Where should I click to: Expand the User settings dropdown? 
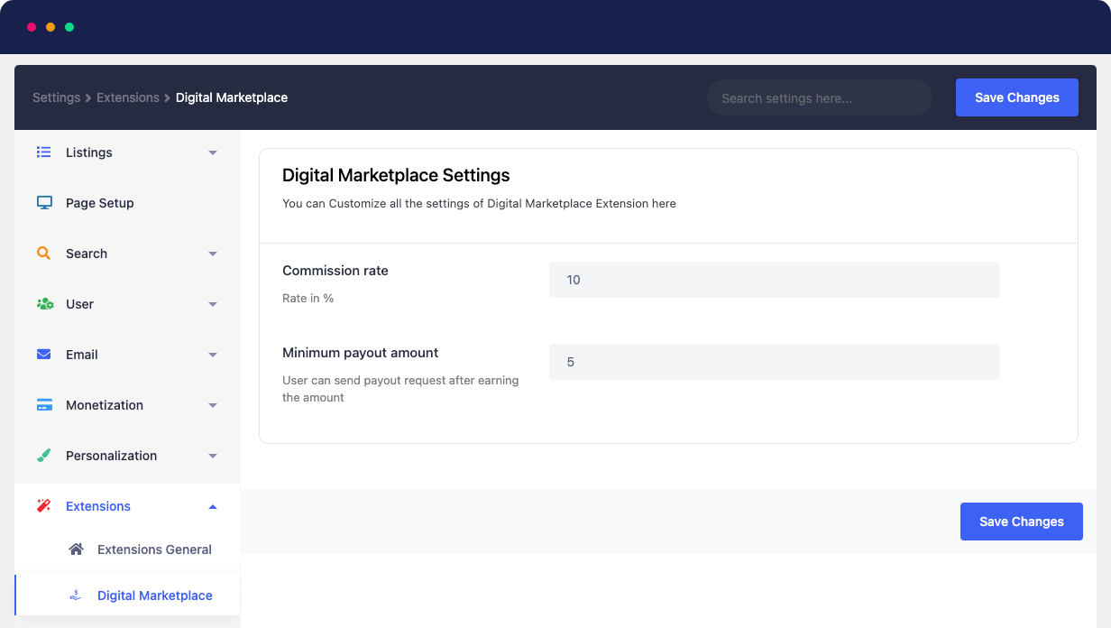tap(214, 304)
